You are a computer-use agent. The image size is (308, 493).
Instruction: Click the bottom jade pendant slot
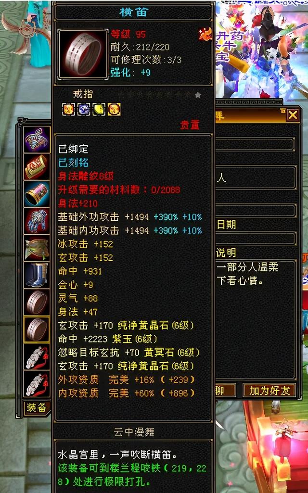click(37, 384)
